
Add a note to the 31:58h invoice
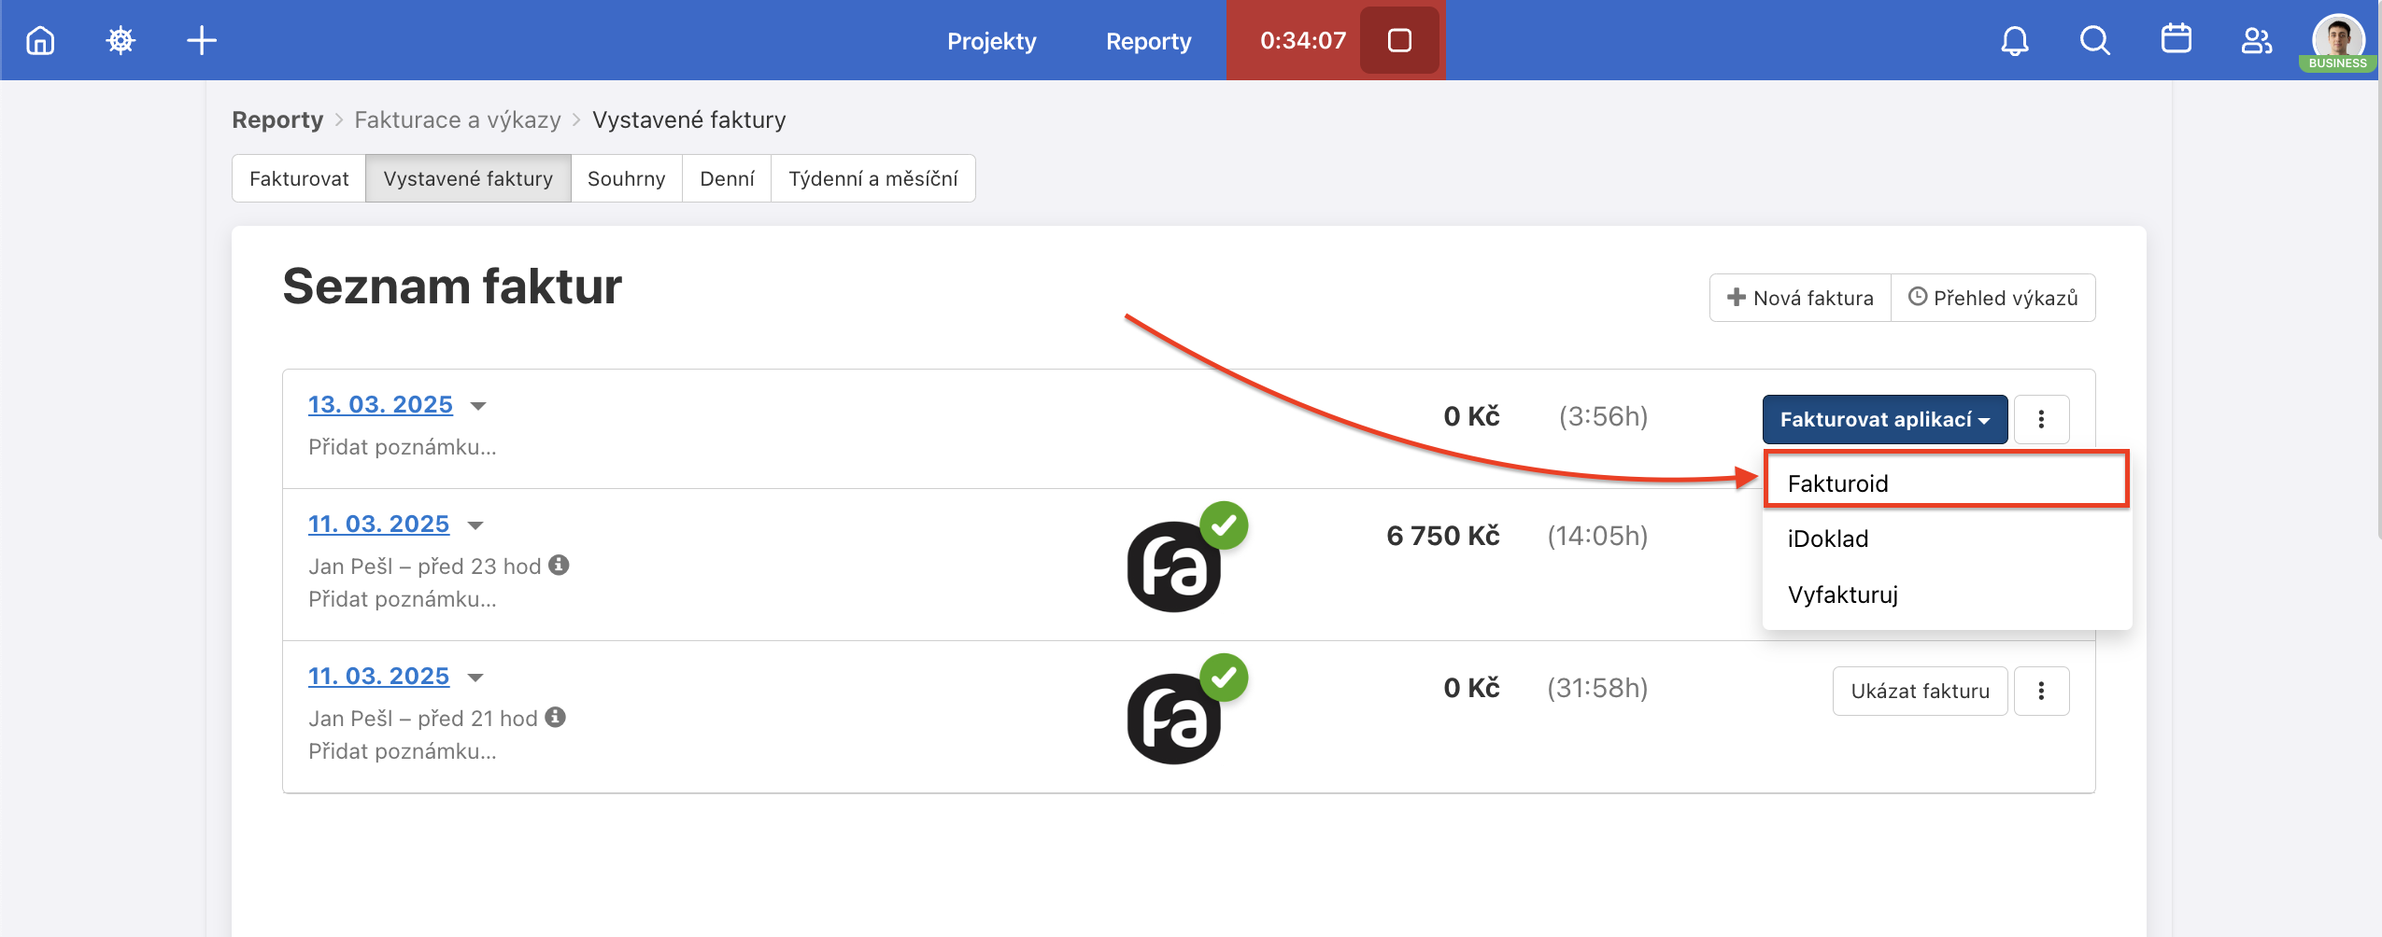pyautogui.click(x=403, y=751)
